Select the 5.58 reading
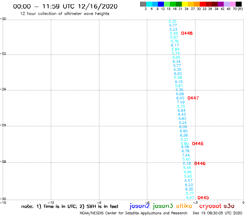The image size is (246, 216). click(178, 78)
